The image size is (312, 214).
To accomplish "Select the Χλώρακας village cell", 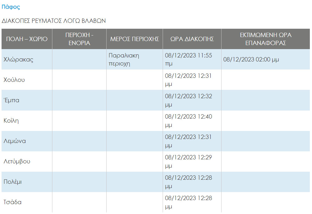I will (x=18, y=60).
